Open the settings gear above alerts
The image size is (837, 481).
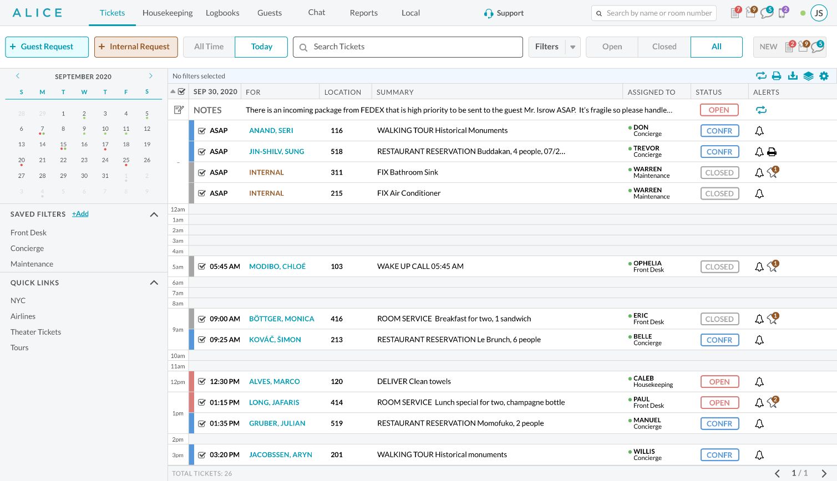(x=824, y=76)
